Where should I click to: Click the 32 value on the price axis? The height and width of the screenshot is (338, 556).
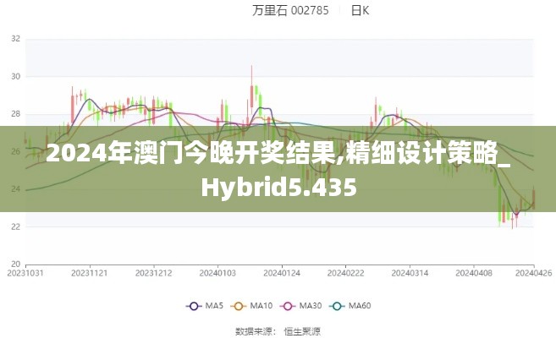(15, 39)
